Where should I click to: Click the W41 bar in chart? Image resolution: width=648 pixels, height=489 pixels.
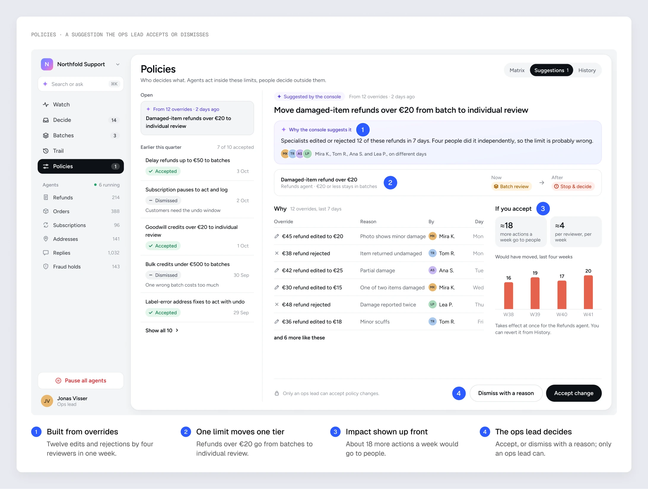588,292
